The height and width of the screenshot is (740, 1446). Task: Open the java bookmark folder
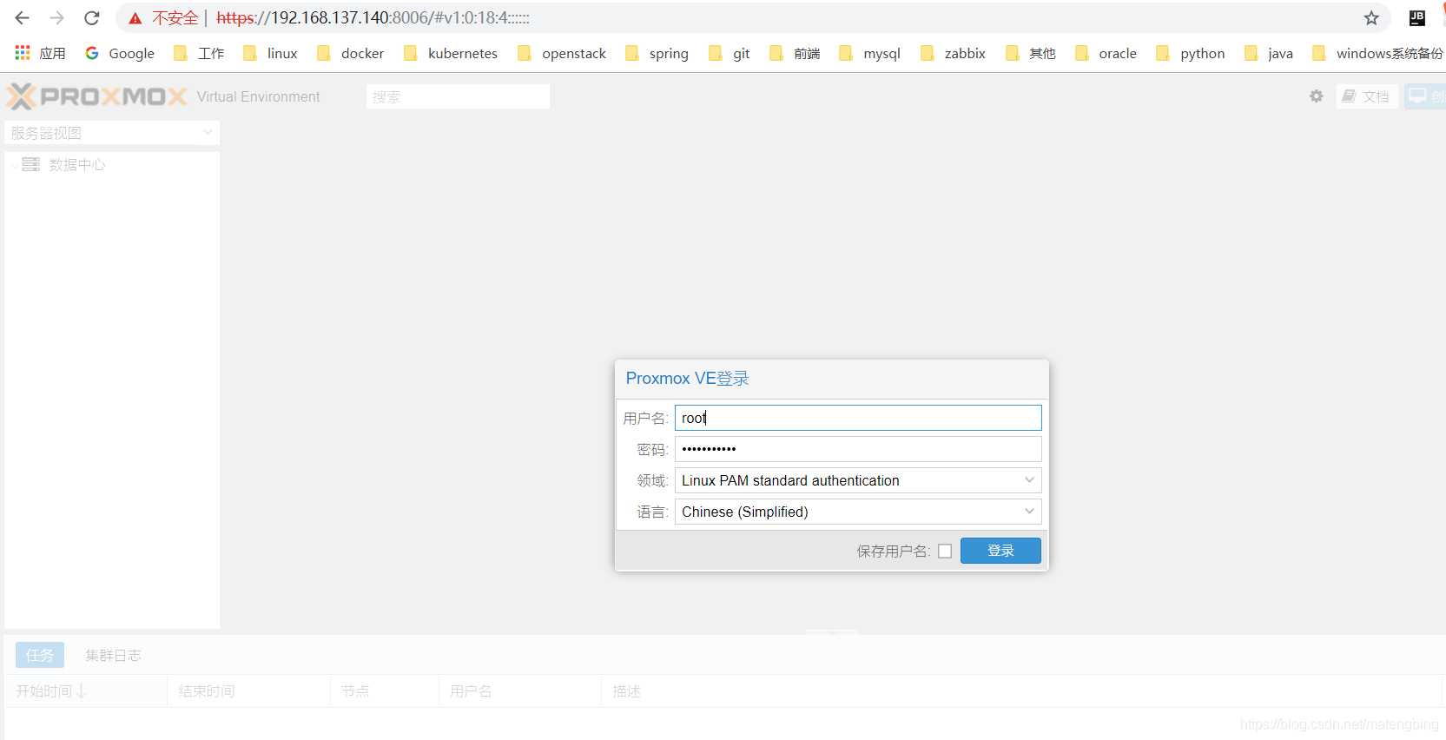tap(1268, 53)
